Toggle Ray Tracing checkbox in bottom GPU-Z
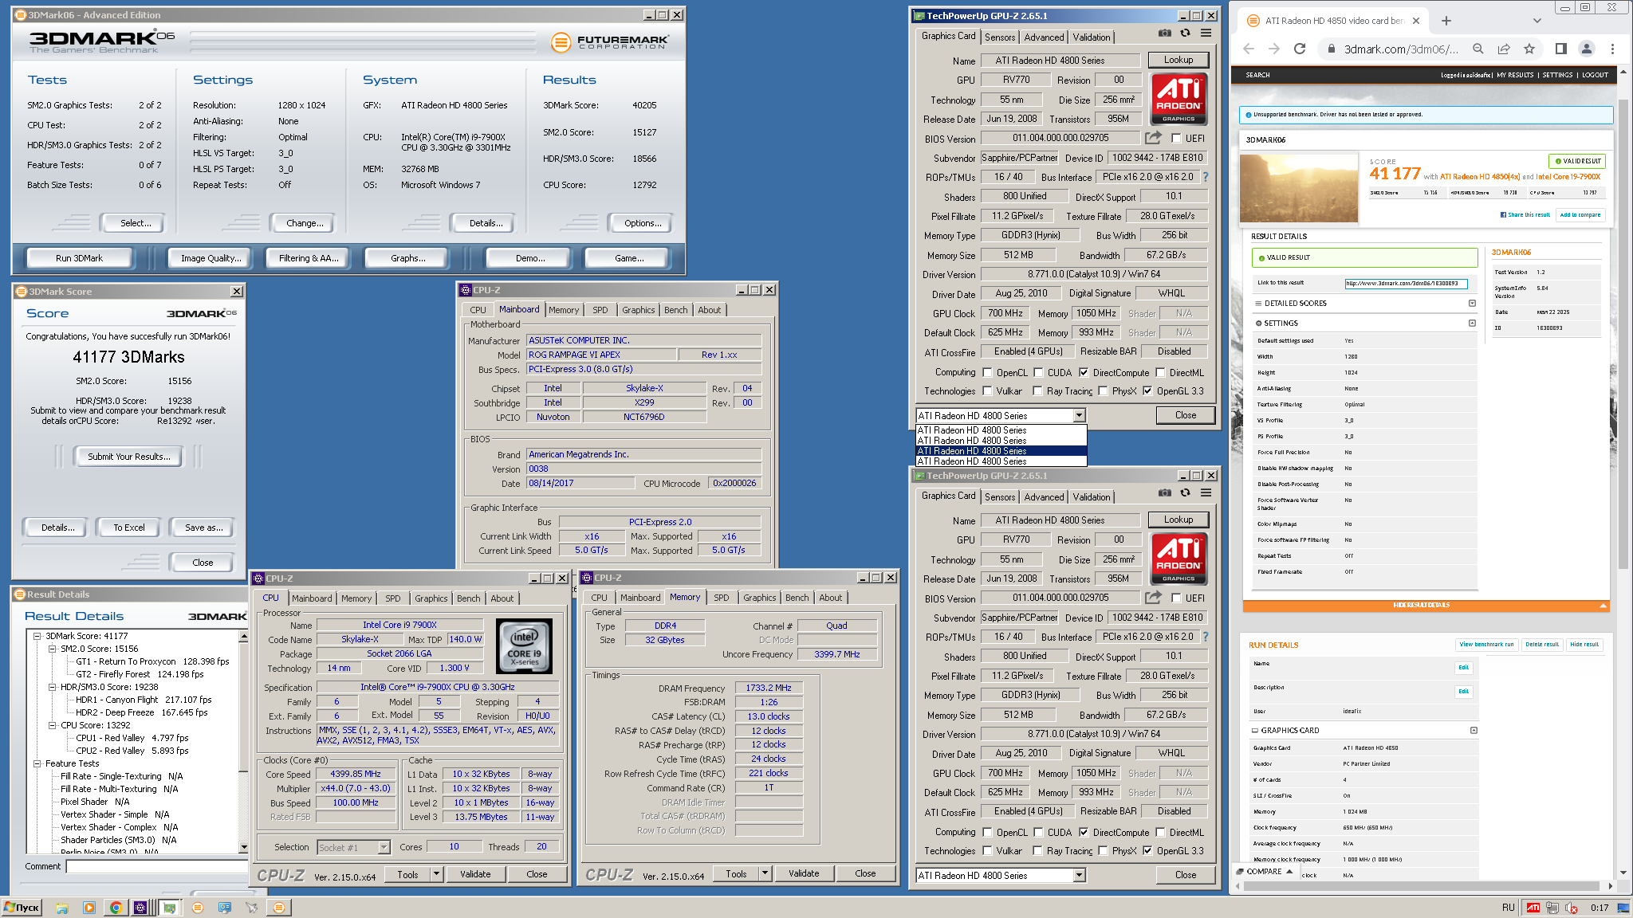 (x=1037, y=850)
